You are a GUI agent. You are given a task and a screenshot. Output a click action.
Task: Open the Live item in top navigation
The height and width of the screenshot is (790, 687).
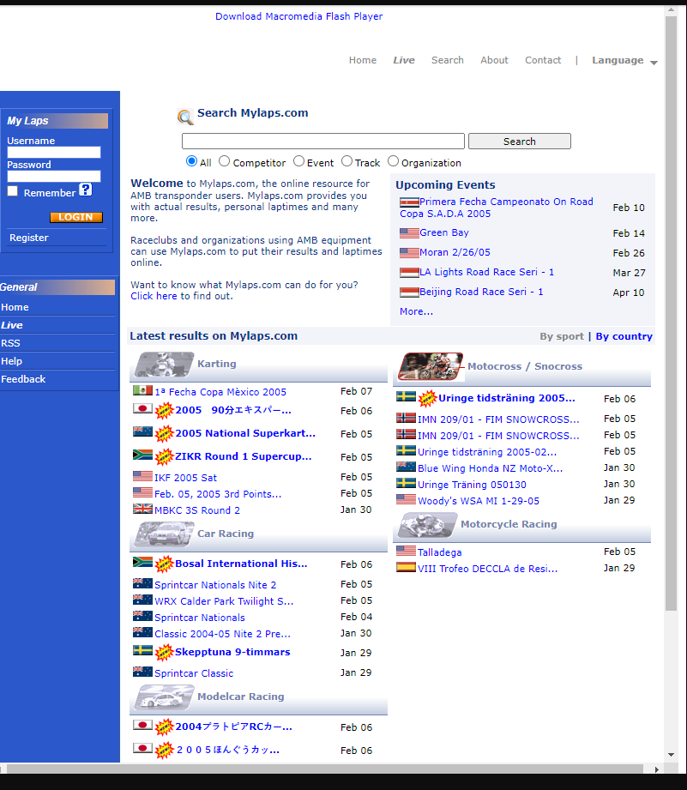pyautogui.click(x=404, y=61)
